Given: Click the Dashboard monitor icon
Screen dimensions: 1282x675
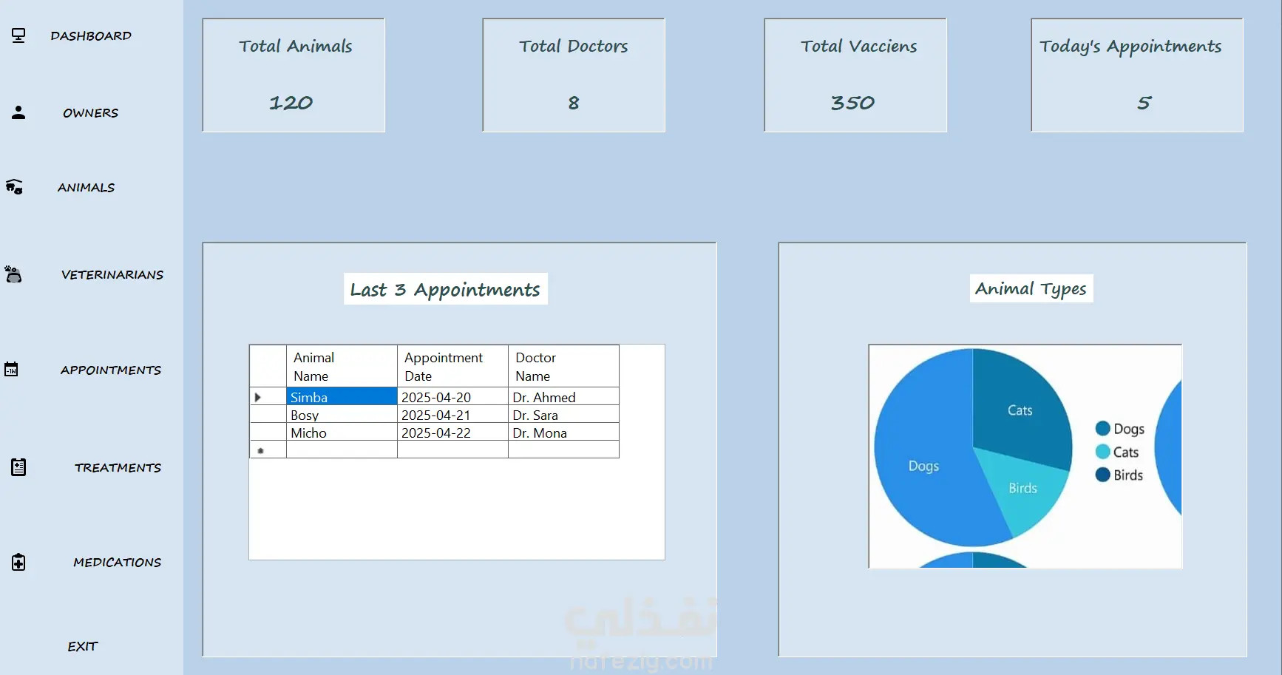Looking at the screenshot, I should 18,35.
